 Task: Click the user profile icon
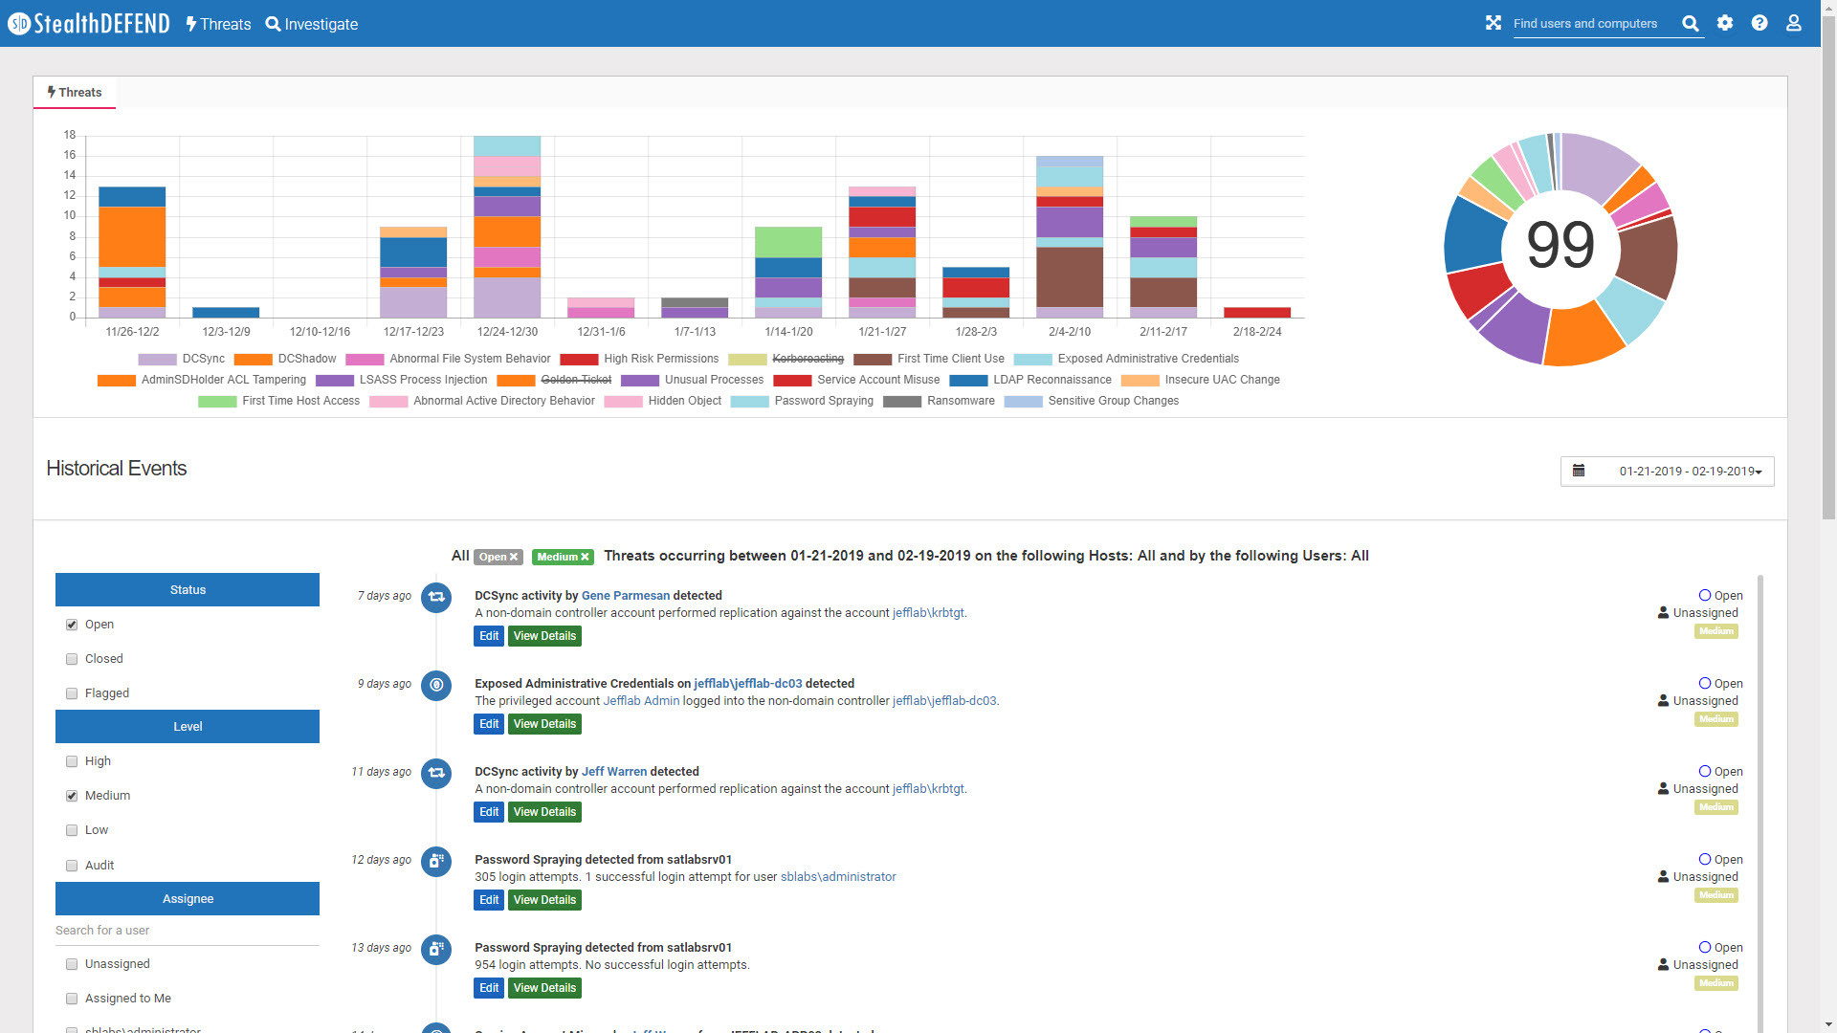(x=1794, y=23)
